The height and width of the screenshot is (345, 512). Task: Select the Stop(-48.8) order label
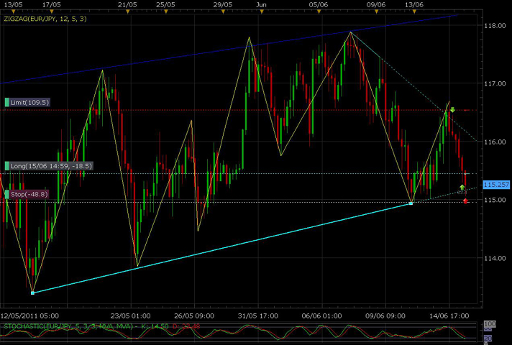(29, 194)
